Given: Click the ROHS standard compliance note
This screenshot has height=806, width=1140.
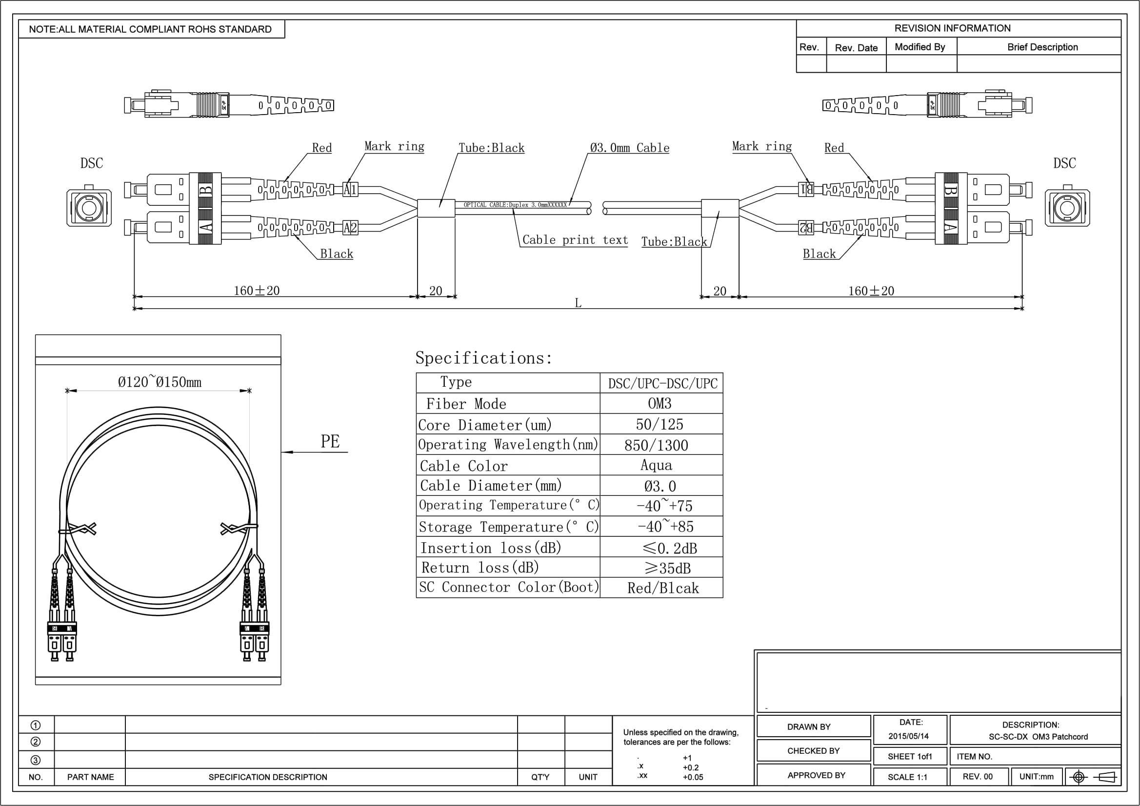Looking at the screenshot, I should [x=150, y=29].
